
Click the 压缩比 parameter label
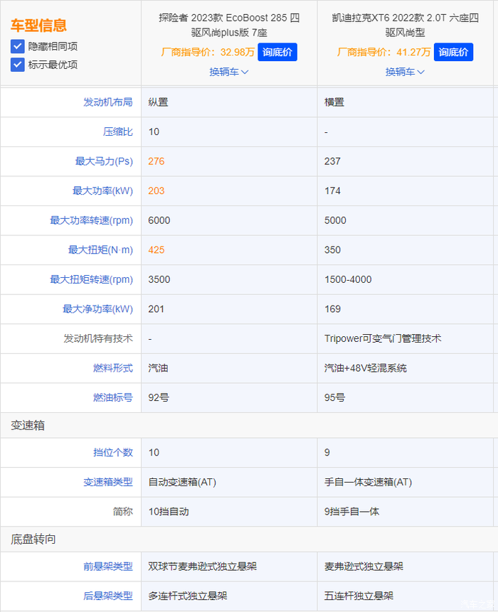[117, 132]
